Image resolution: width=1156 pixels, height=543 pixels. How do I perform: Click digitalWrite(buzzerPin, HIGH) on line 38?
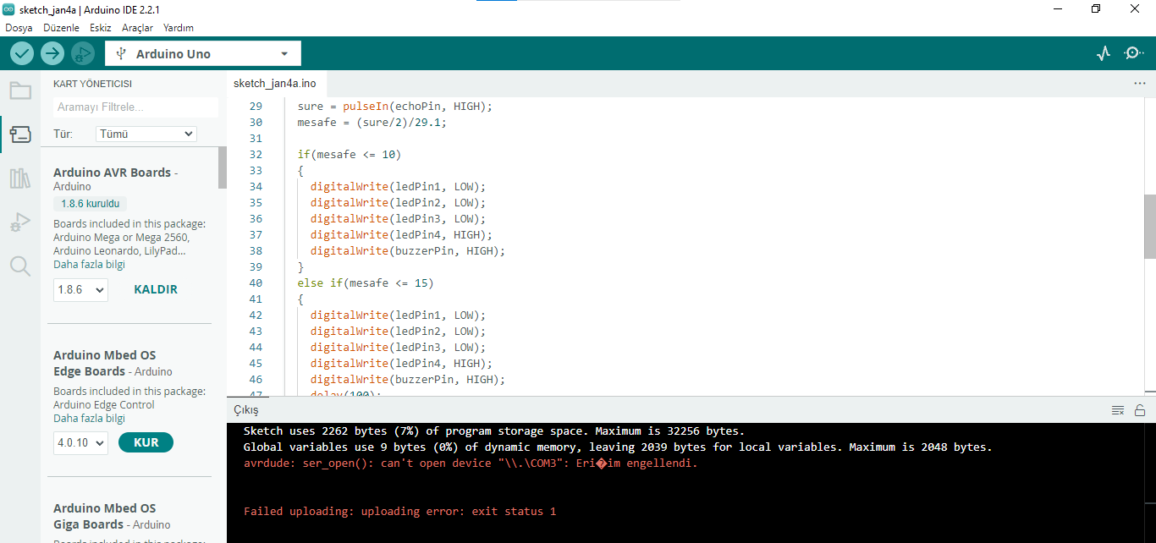[x=408, y=251]
